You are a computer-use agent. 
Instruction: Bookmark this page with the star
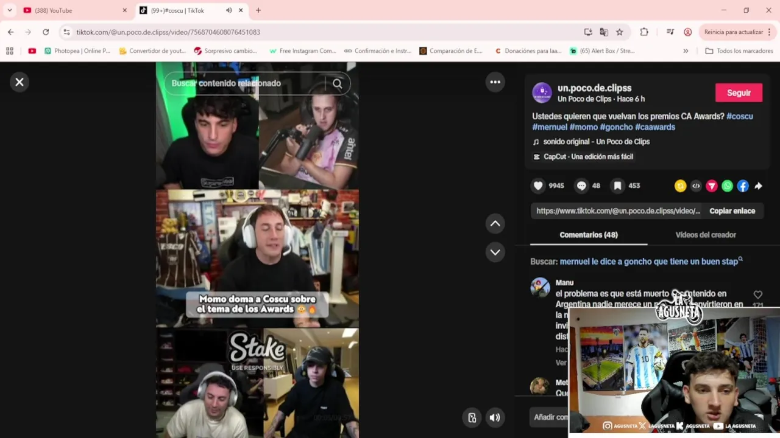(x=620, y=32)
